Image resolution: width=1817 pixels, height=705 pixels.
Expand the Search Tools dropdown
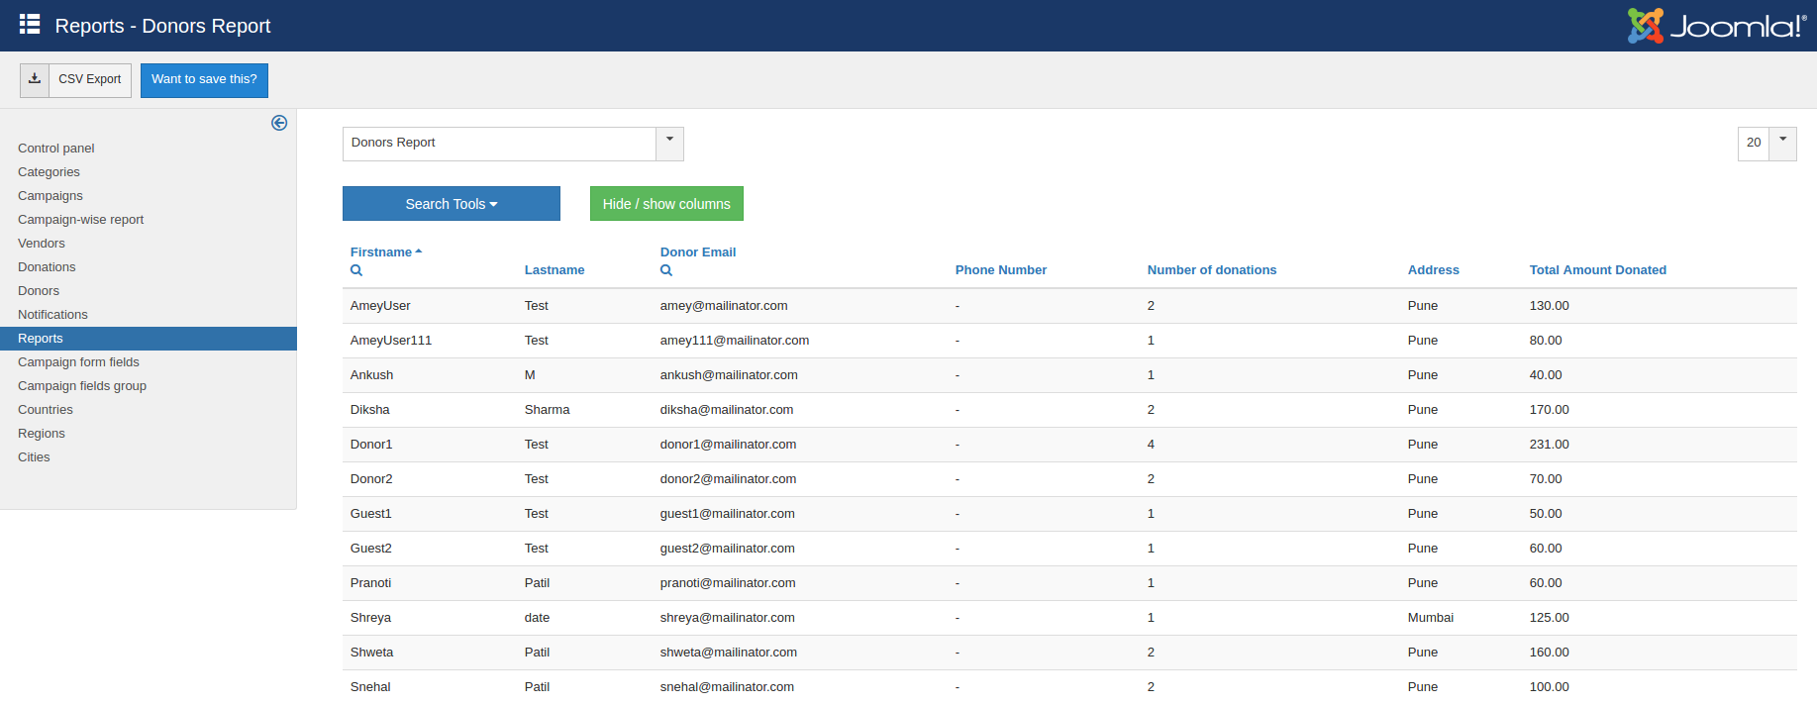(451, 204)
